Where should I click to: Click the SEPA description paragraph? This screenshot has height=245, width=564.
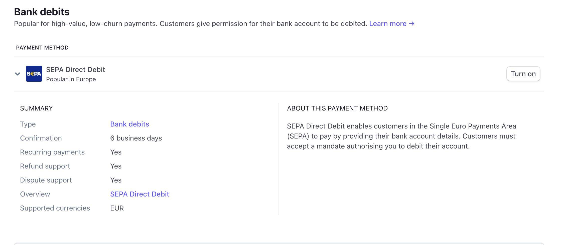coord(401,136)
